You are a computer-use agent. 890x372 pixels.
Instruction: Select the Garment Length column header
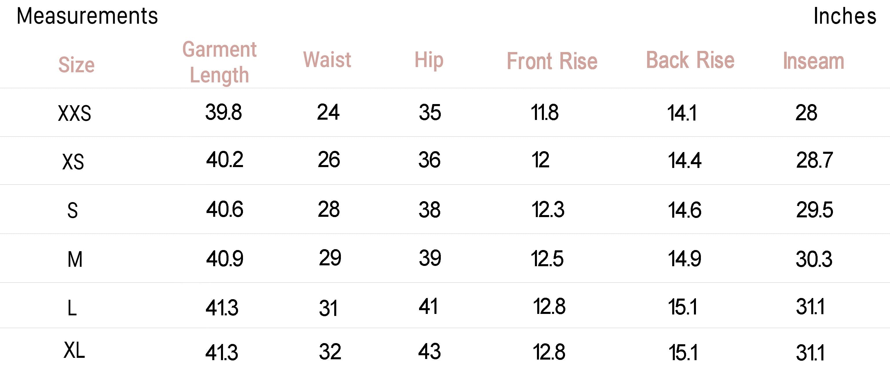point(220,62)
